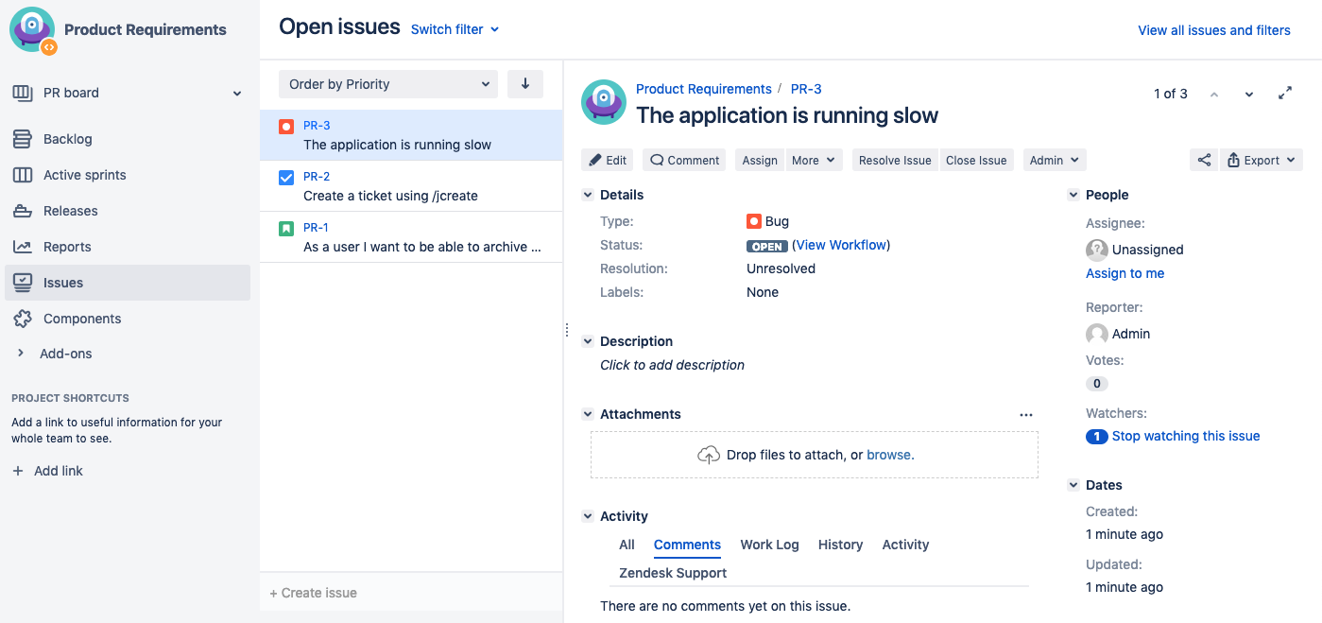Screen dimensions: 1322x623
Task: Click the Assign to me link
Action: pyautogui.click(x=1125, y=273)
